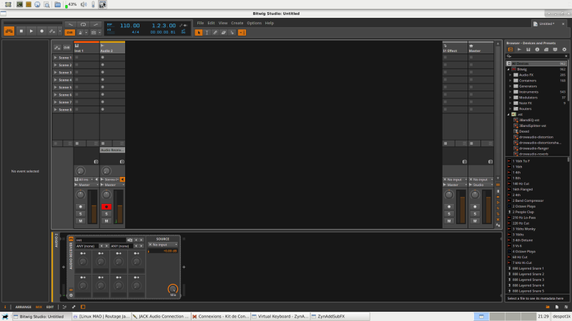572x321 pixels.
Task: Select the Time Selection tool
Action: (207, 32)
